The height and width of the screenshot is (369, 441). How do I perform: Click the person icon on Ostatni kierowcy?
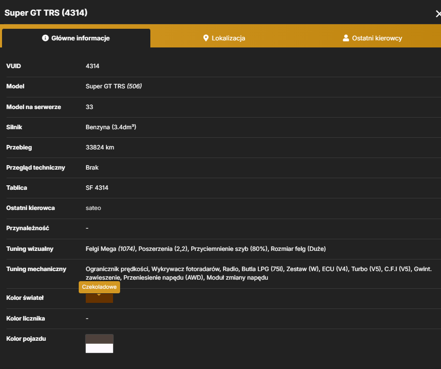click(346, 38)
